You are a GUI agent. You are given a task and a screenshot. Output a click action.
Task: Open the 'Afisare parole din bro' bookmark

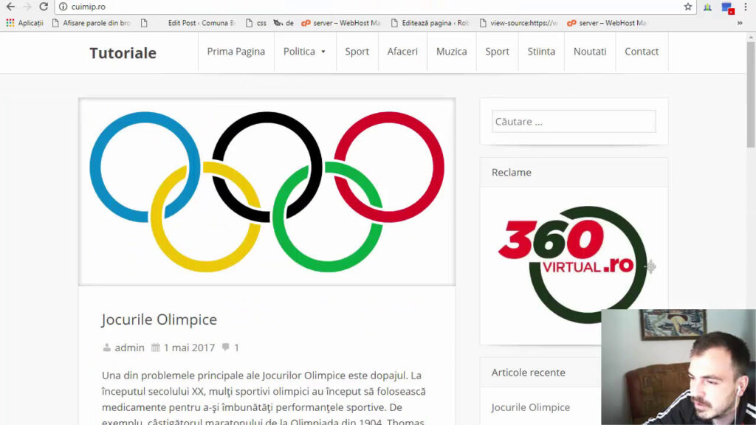tap(91, 23)
